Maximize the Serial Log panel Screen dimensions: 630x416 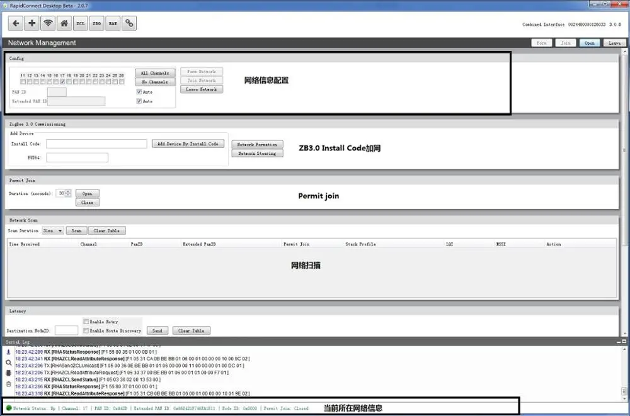pos(624,342)
